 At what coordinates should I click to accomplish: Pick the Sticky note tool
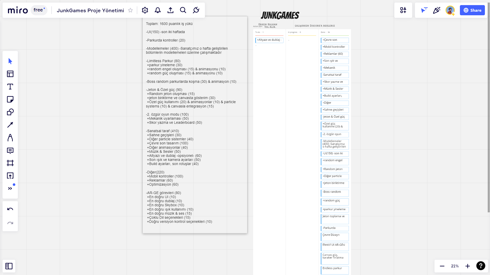click(x=10, y=99)
